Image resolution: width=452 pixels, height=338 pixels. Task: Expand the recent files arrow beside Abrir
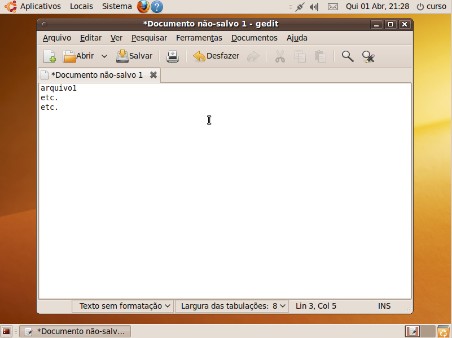coord(104,56)
